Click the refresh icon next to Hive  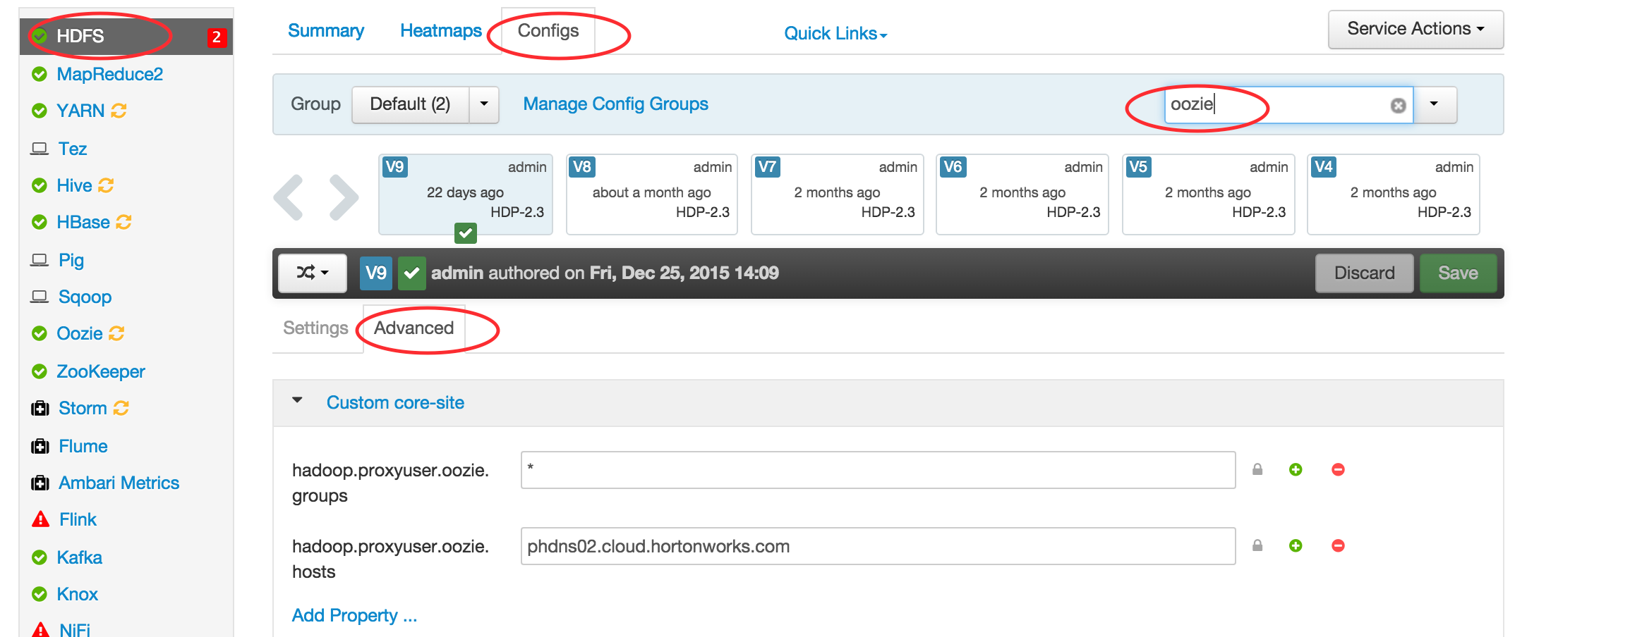pyautogui.click(x=105, y=185)
